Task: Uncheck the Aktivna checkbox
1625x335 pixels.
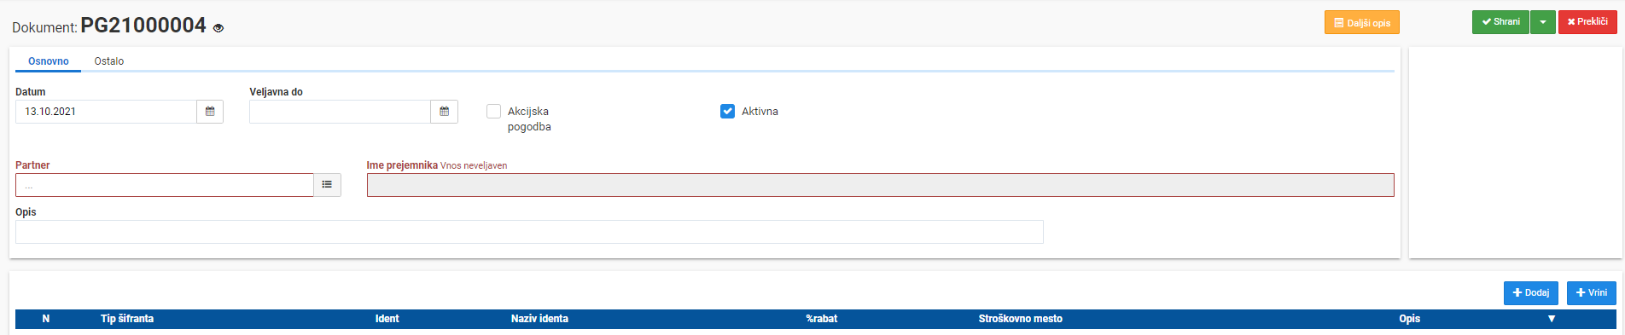Action: [x=727, y=111]
